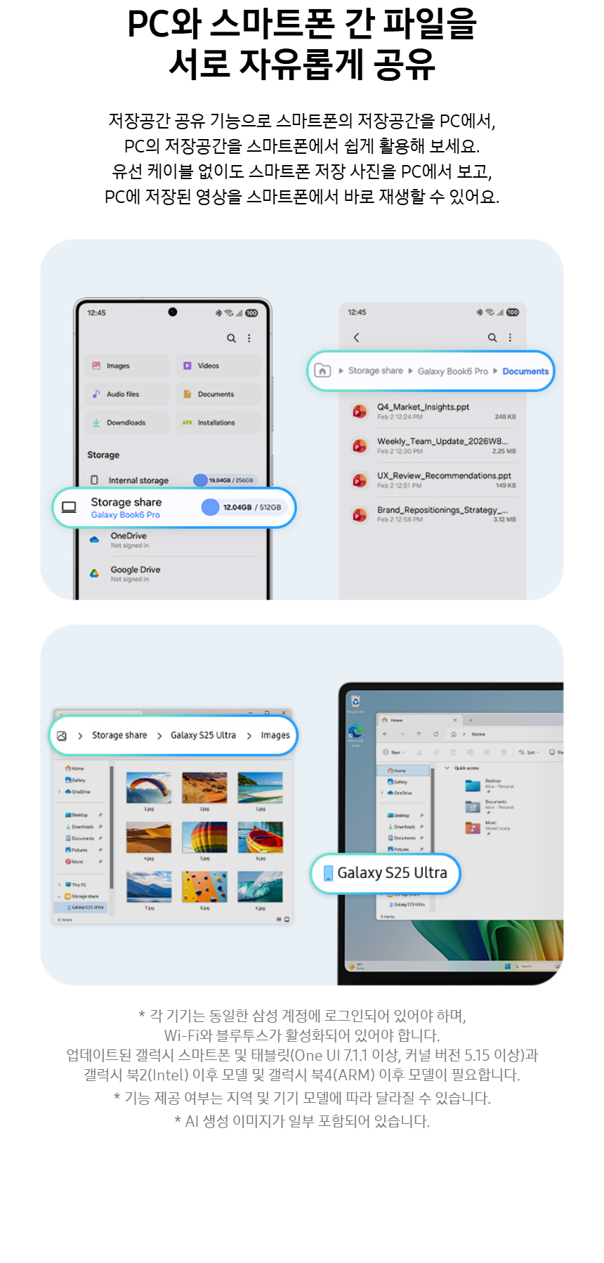The height and width of the screenshot is (1263, 604).
Task: Click the Paste icon in Explorer toolbar
Action: [x=453, y=752]
